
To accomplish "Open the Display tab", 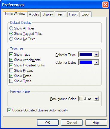I will click(48, 14).
